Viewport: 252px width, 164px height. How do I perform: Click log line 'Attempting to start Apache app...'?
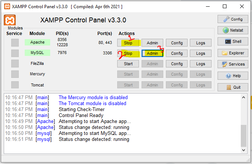(x=95, y=122)
